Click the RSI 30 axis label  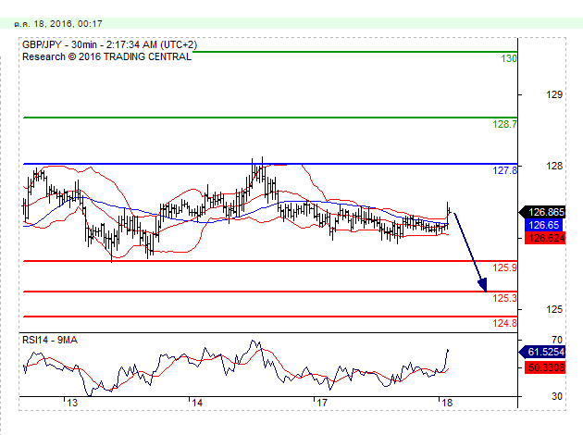(557, 396)
